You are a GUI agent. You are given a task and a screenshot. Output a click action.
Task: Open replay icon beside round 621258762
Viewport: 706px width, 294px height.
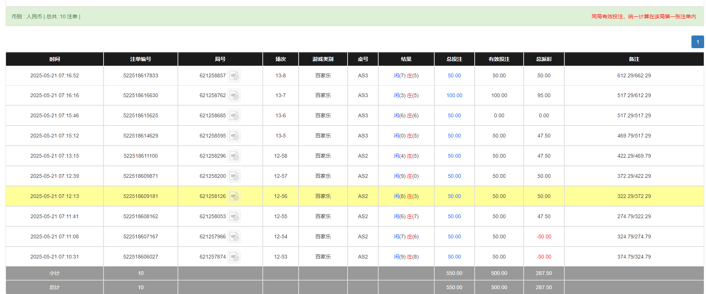point(234,96)
